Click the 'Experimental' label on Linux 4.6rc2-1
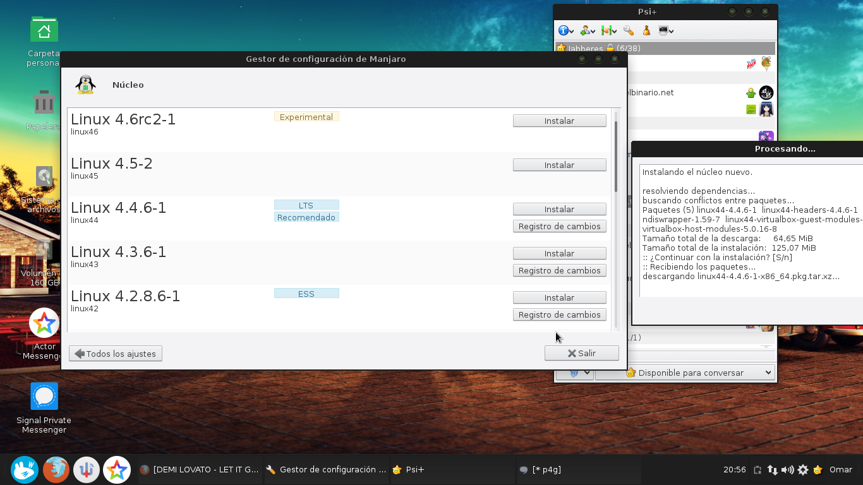This screenshot has height=485, width=863. coord(306,117)
